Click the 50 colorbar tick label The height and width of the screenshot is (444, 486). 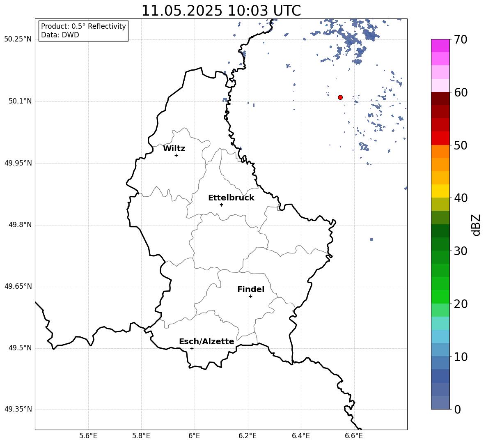[x=461, y=145]
